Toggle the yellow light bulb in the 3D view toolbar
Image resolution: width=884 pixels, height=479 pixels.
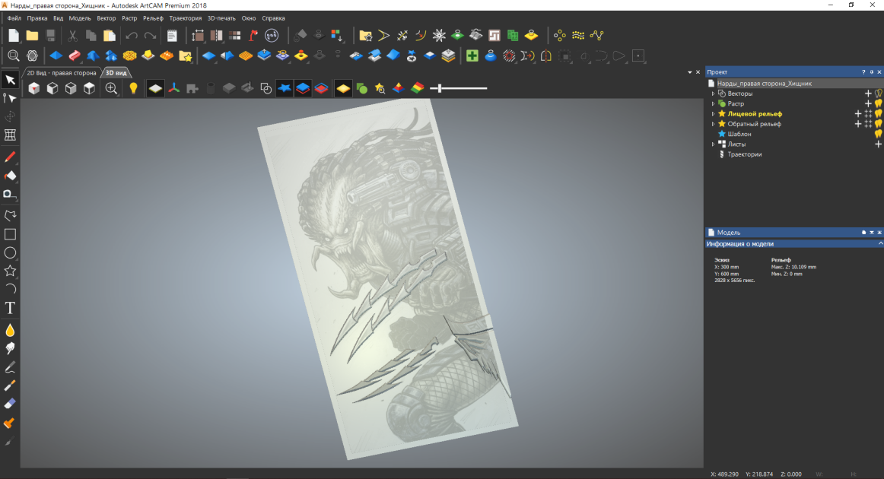[x=133, y=88]
